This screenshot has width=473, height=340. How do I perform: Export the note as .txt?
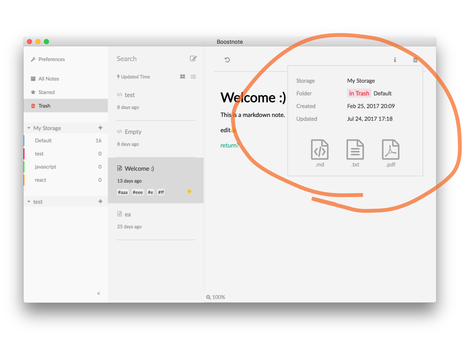(x=355, y=153)
